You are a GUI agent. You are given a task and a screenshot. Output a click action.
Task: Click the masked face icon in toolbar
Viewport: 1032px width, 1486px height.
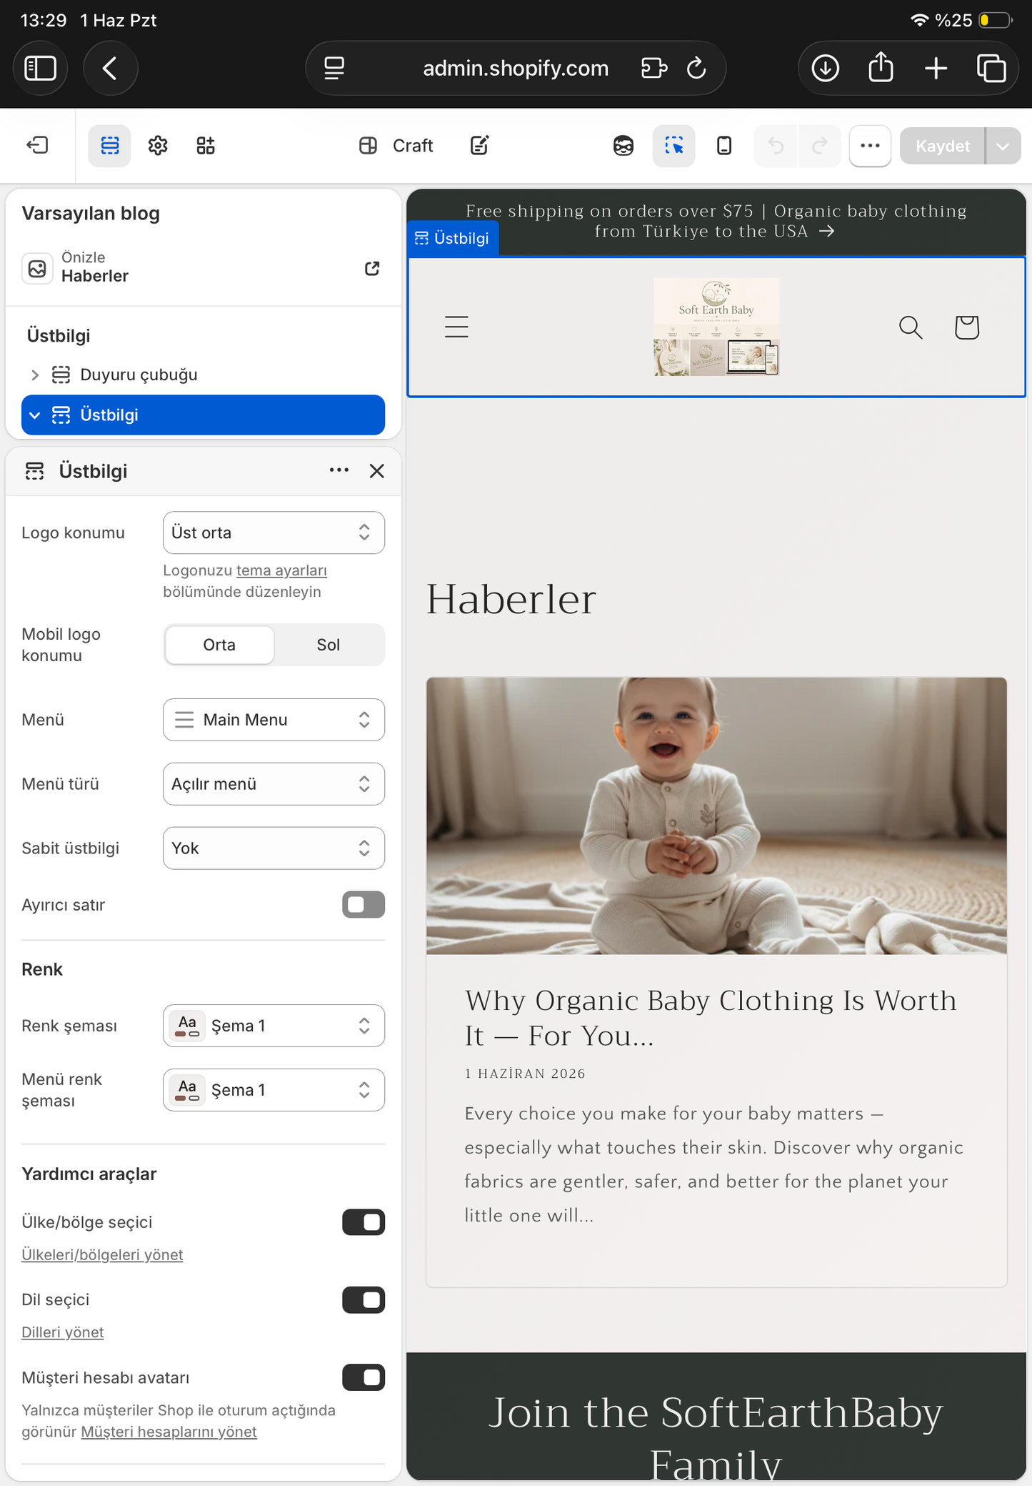pyautogui.click(x=623, y=146)
